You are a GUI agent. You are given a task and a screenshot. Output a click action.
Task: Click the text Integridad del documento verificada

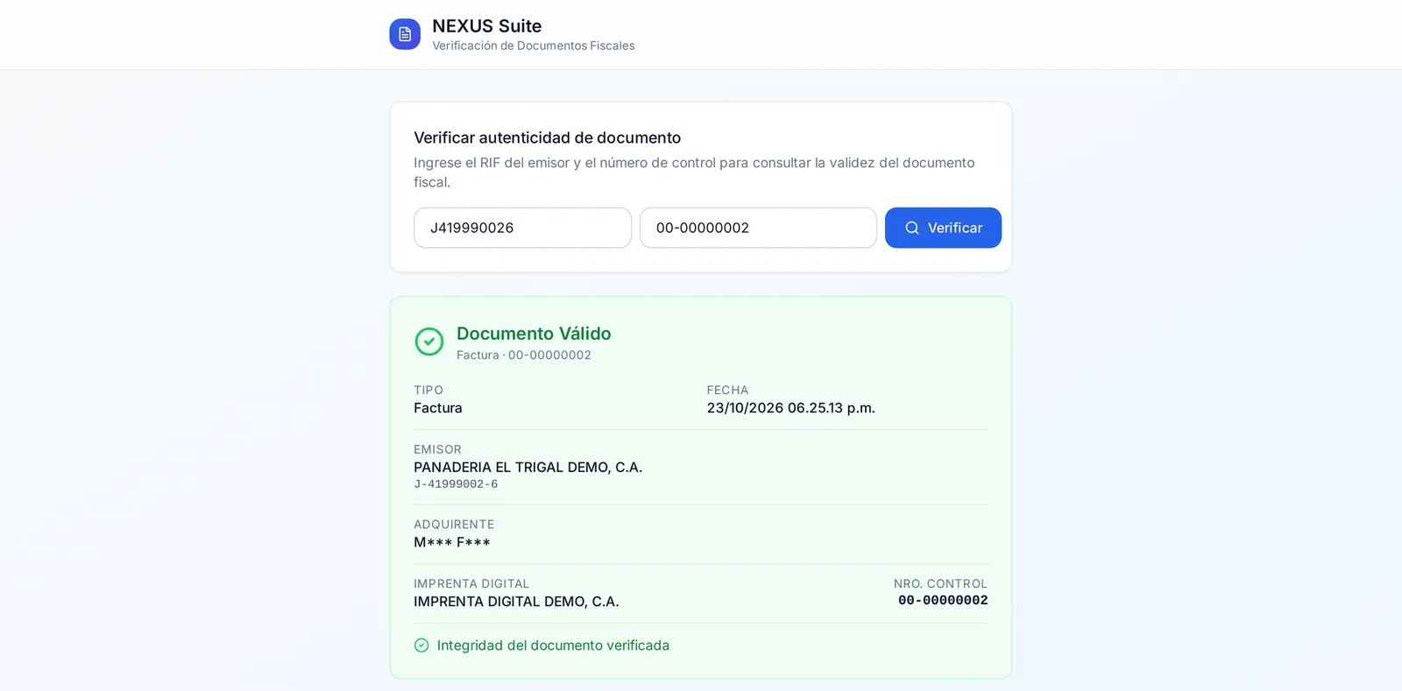point(553,645)
